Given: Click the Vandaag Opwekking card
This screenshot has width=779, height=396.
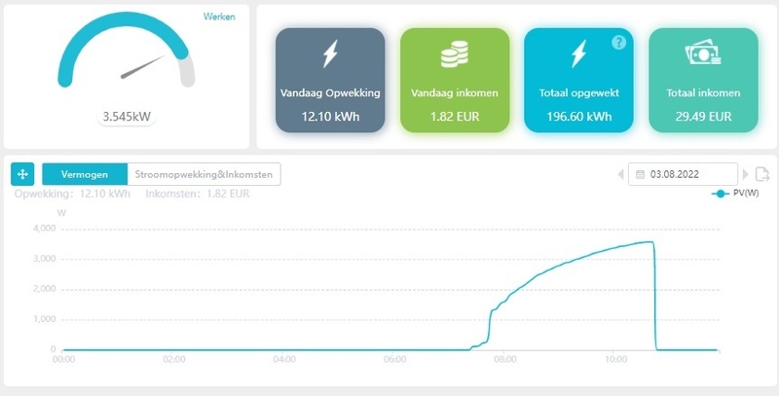Looking at the screenshot, I should point(330,80).
